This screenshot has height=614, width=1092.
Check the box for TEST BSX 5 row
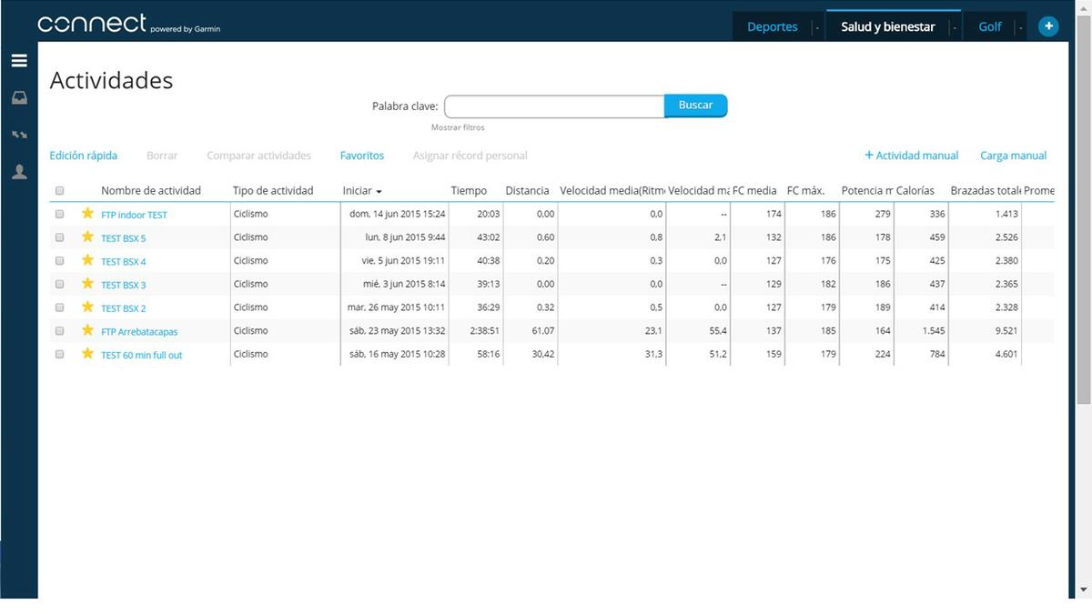(x=60, y=237)
